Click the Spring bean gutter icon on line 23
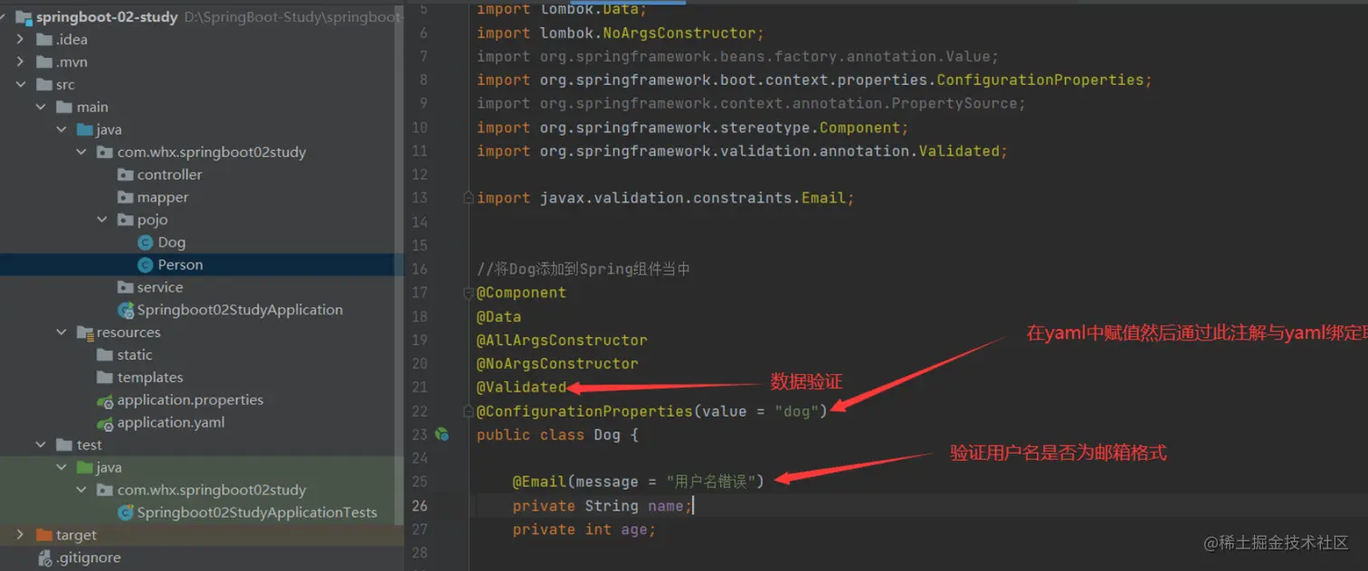This screenshot has width=1368, height=571. click(442, 435)
